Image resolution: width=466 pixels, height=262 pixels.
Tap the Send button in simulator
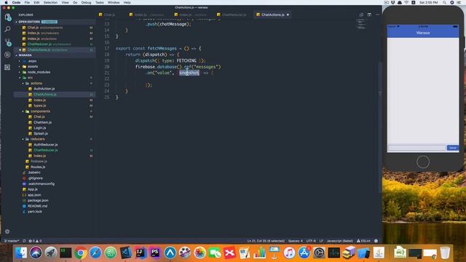(453, 148)
